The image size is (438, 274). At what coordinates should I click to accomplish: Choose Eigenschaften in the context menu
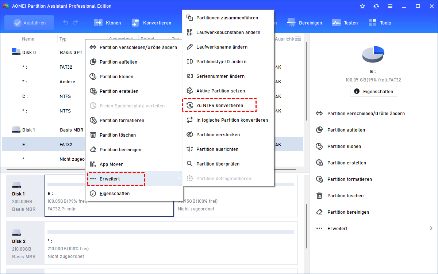point(134,193)
